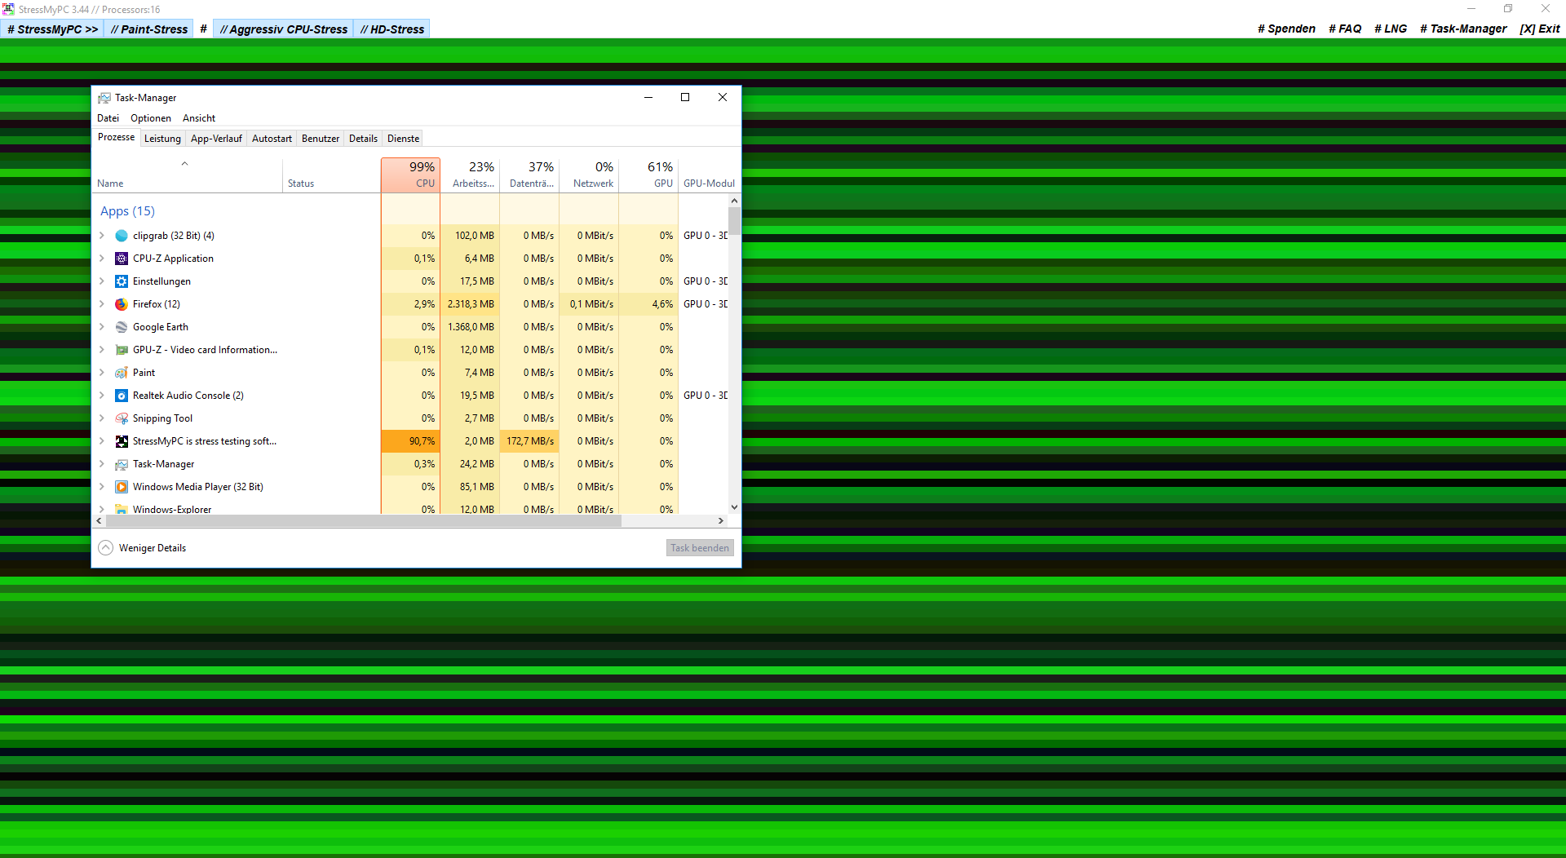Click the clipgrab app icon
Screen dimensions: 1566x858
click(122, 236)
